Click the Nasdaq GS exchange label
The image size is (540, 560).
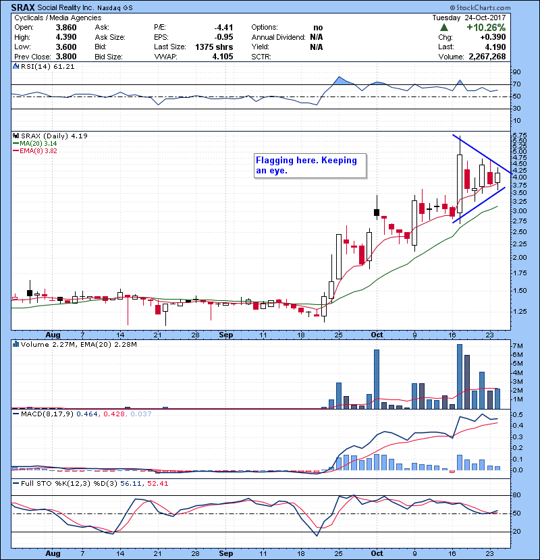click(x=115, y=8)
